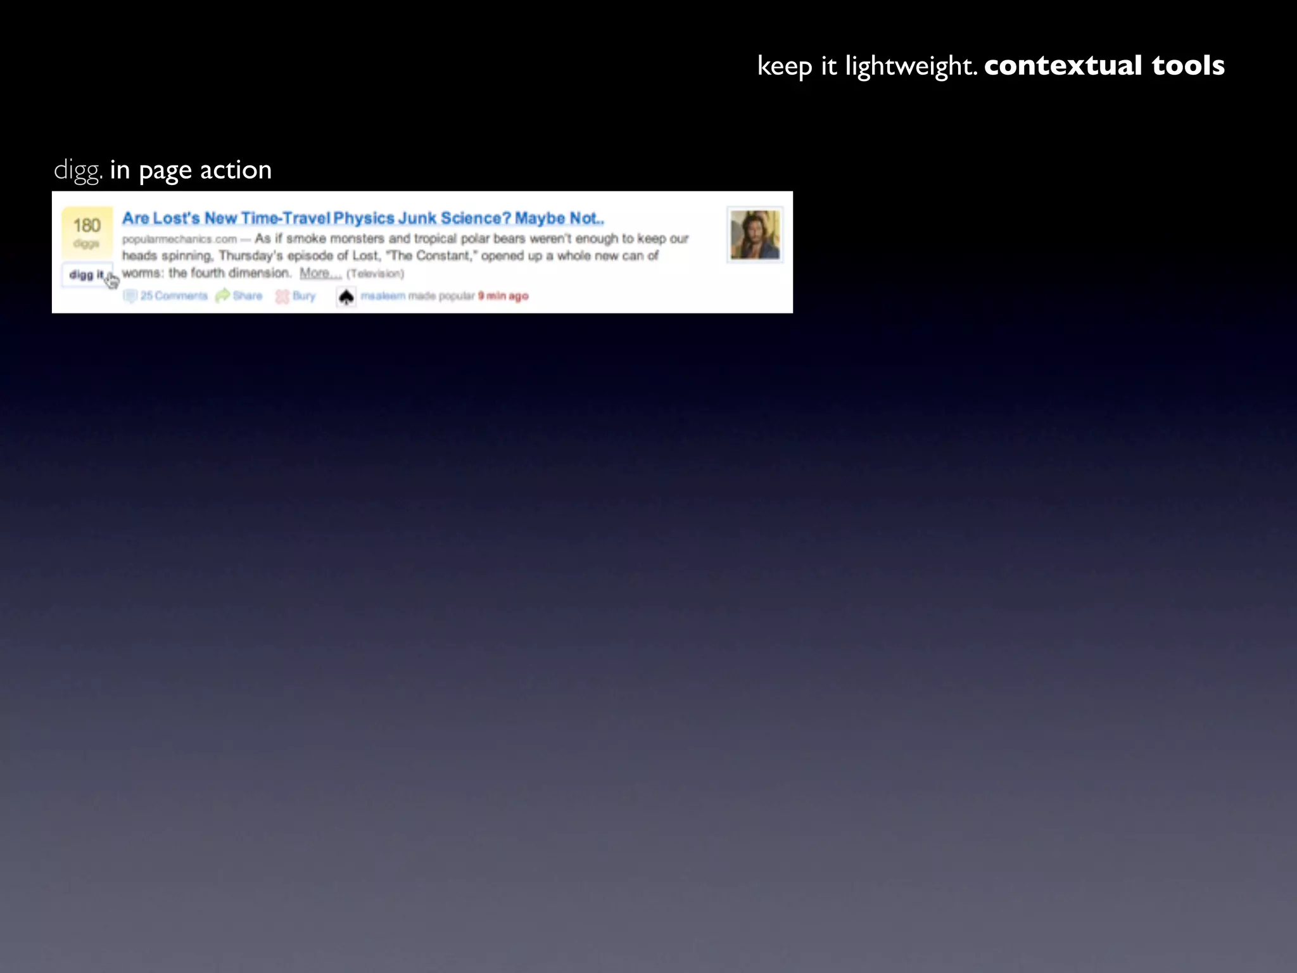Open the msaleem user profile link
Viewport: 1297px width, 973px height.
pyautogui.click(x=383, y=296)
